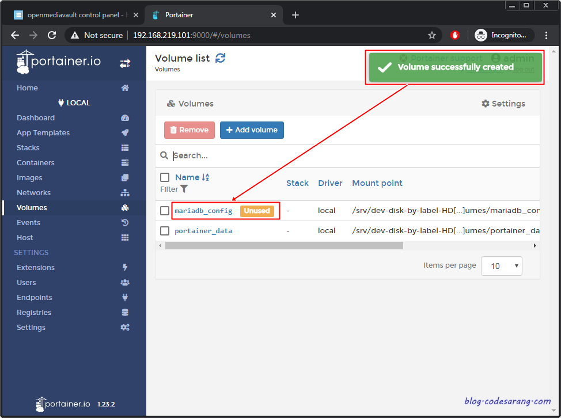Click the Not secure warning icon
Screen dimensions: 561x418
coord(75,35)
